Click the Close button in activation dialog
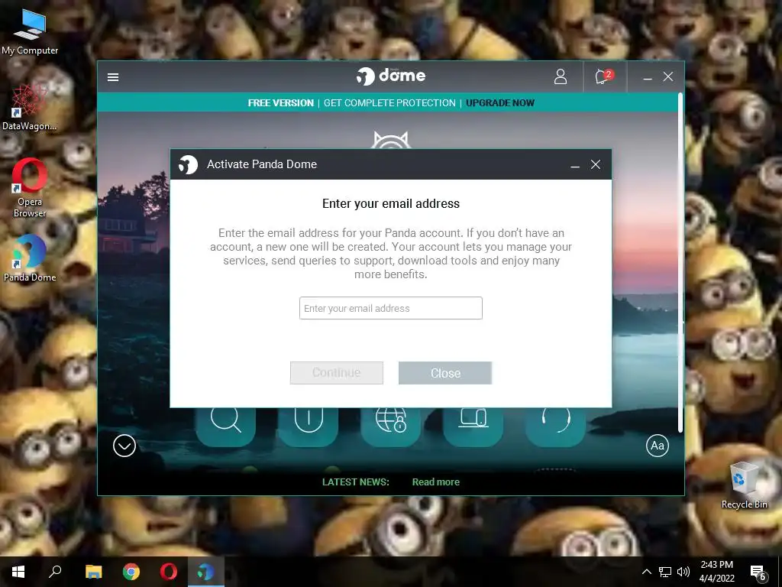 click(x=445, y=373)
